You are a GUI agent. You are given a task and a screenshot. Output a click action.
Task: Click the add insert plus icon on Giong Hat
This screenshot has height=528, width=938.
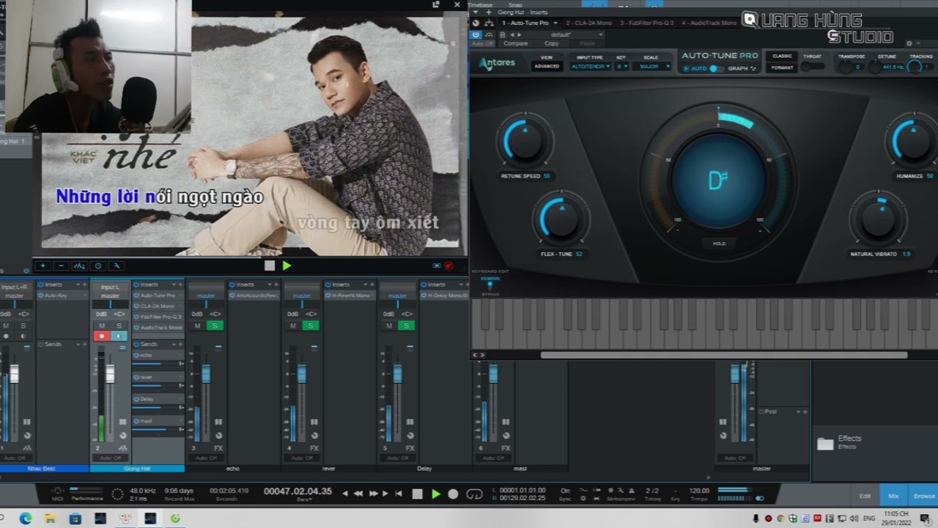tap(180, 285)
